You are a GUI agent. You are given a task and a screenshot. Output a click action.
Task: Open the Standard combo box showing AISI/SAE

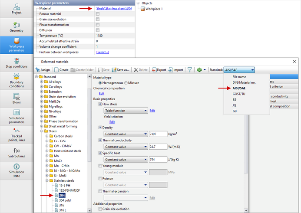point(239,69)
